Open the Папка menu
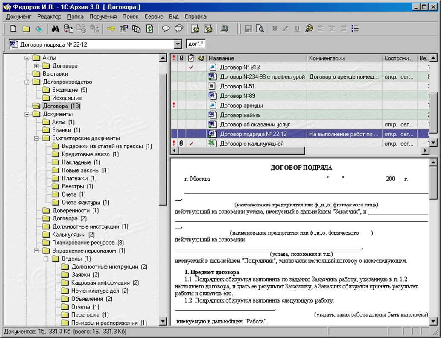441x338 pixels. pyautogui.click(x=75, y=17)
